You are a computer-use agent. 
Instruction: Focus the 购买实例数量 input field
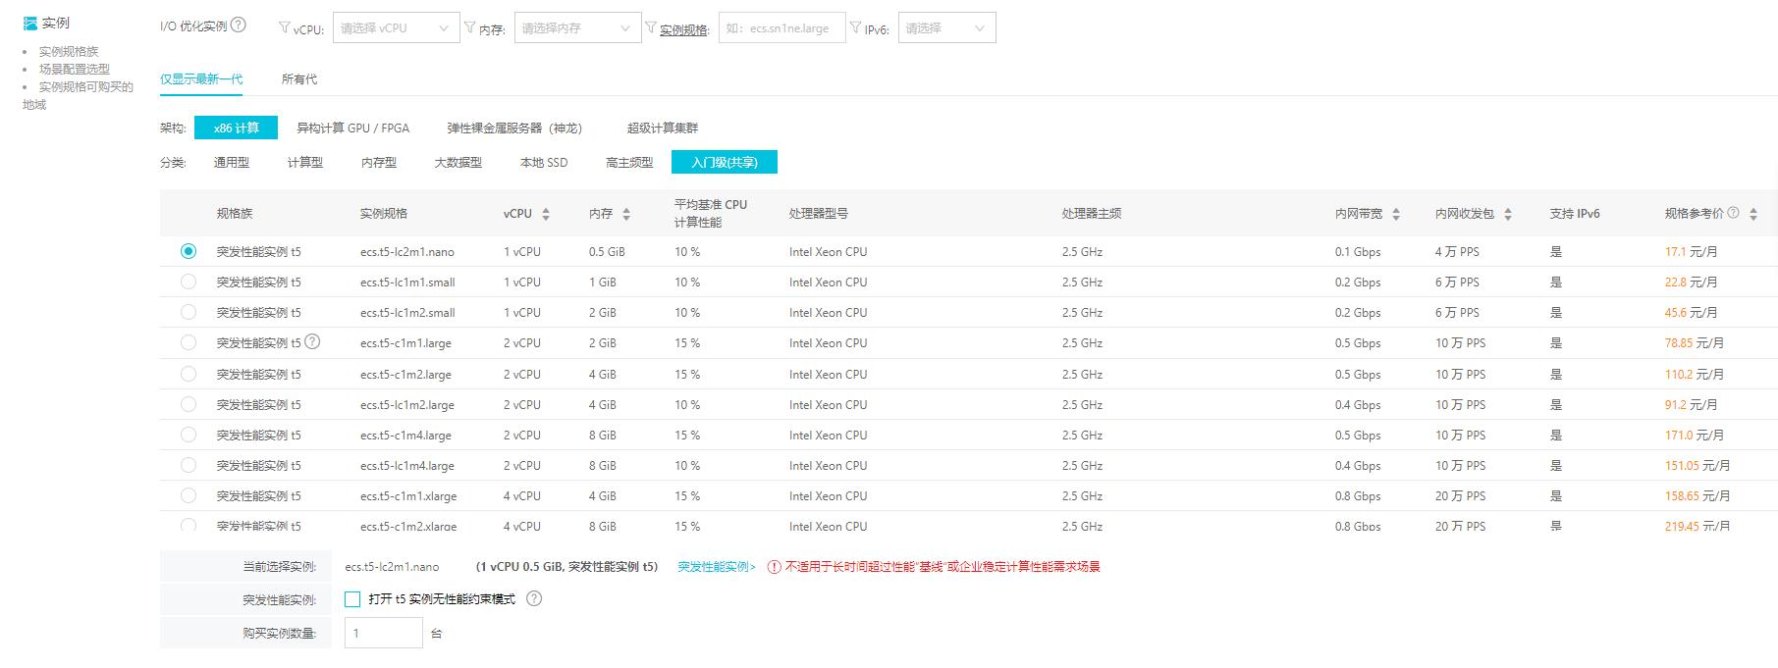click(x=384, y=633)
